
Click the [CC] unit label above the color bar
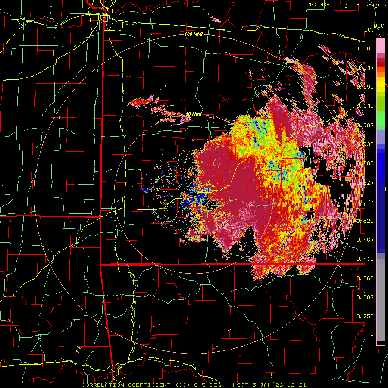click(368, 30)
